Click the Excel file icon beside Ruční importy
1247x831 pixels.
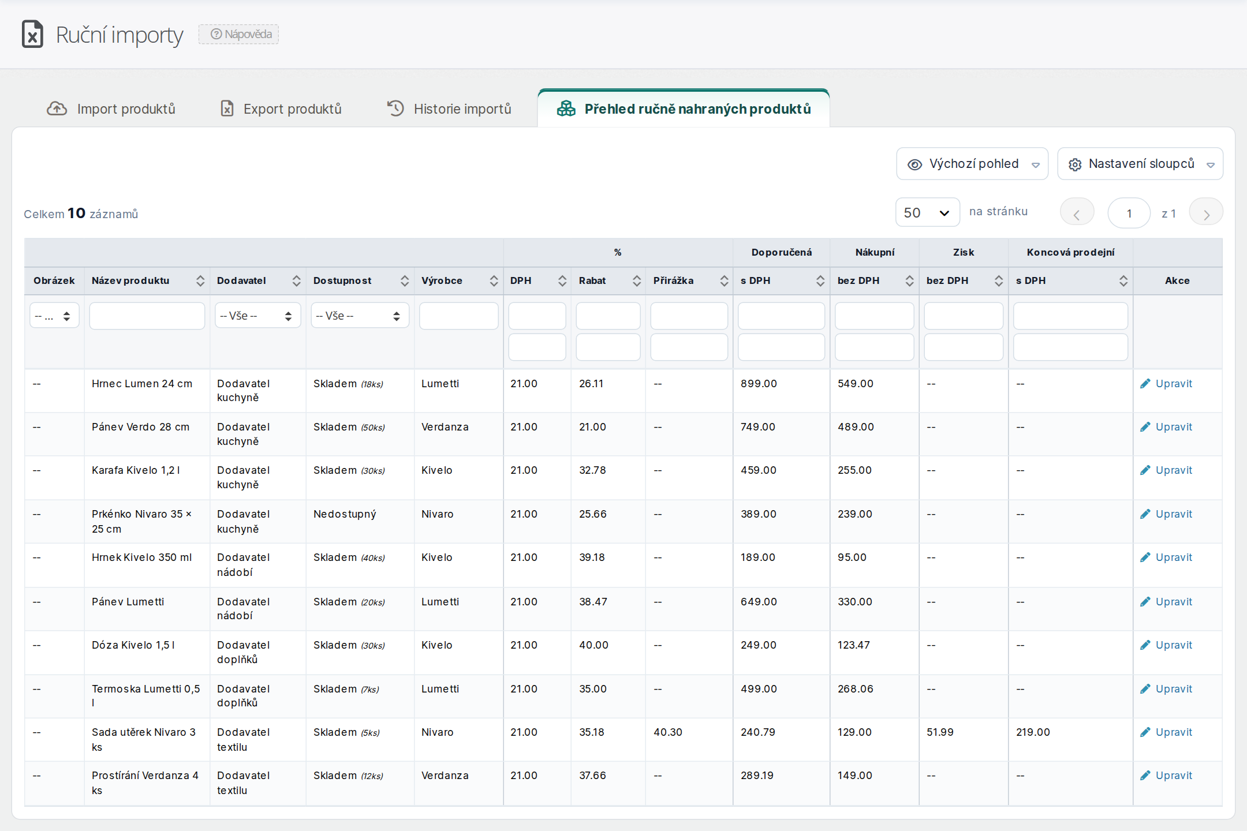[x=32, y=34]
